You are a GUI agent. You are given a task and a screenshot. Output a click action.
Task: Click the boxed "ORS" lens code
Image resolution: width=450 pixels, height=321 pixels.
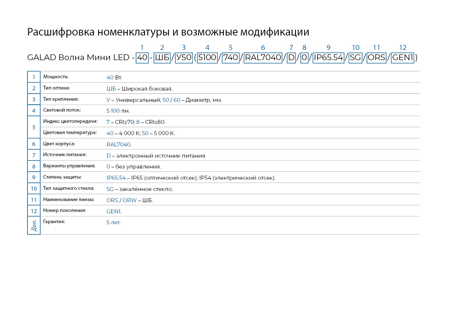[x=376, y=58]
